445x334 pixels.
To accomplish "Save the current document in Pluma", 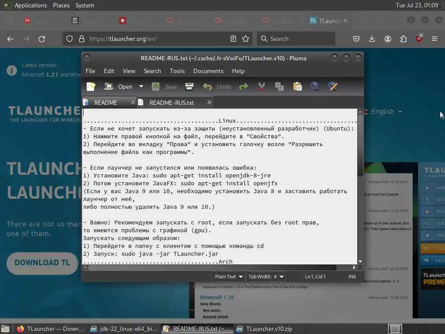I will [164, 87].
